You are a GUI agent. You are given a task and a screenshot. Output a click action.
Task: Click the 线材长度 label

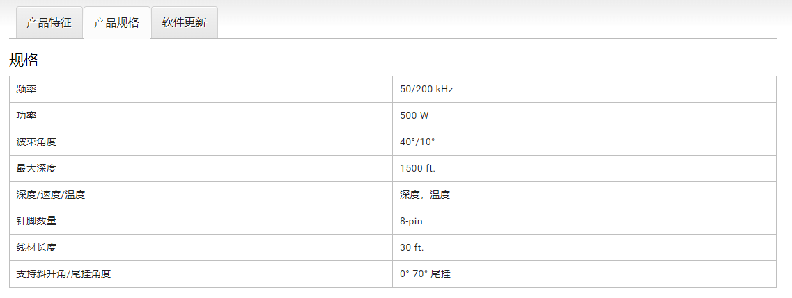(36, 248)
